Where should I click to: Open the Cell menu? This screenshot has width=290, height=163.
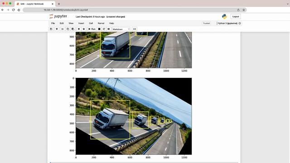(x=91, y=23)
